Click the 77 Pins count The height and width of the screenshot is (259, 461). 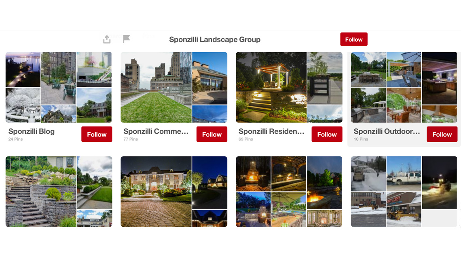click(x=131, y=139)
